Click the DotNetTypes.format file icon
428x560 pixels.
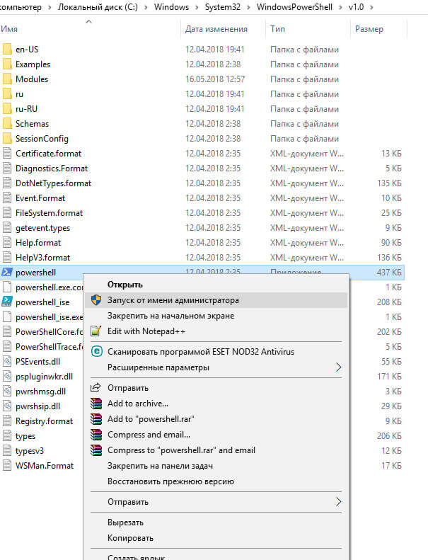click(7, 183)
